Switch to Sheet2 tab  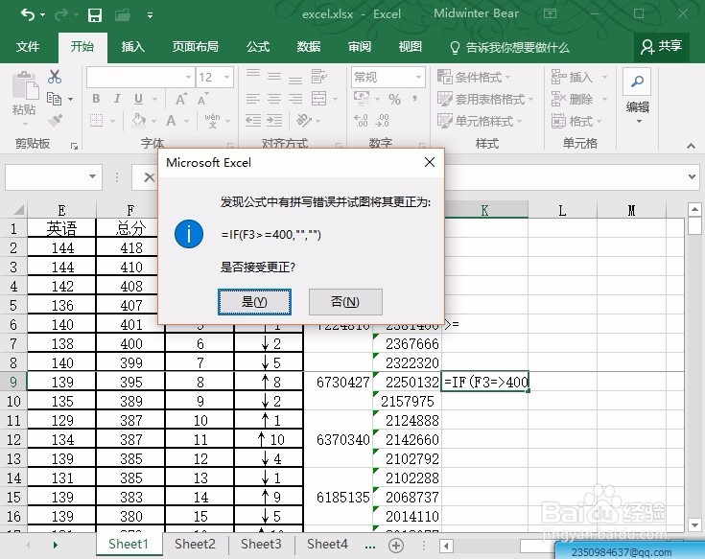pyautogui.click(x=195, y=545)
